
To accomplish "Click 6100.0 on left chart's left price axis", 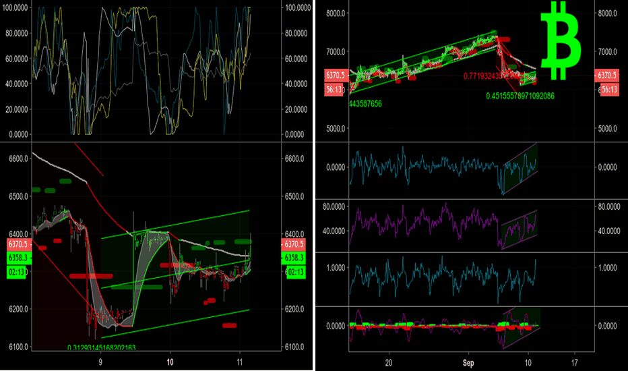I will click(18, 347).
